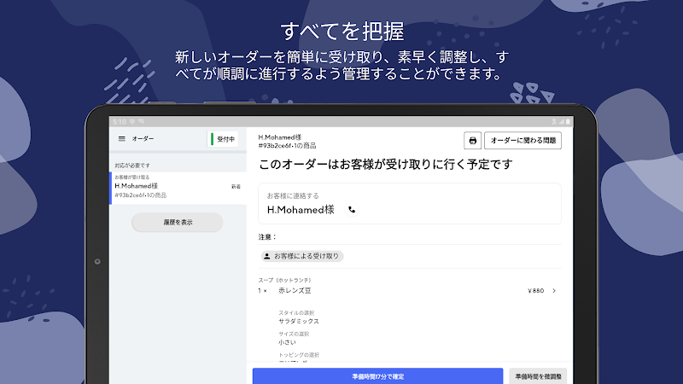Click the ¥880 price of the item
The image size is (683, 384).
(535, 291)
